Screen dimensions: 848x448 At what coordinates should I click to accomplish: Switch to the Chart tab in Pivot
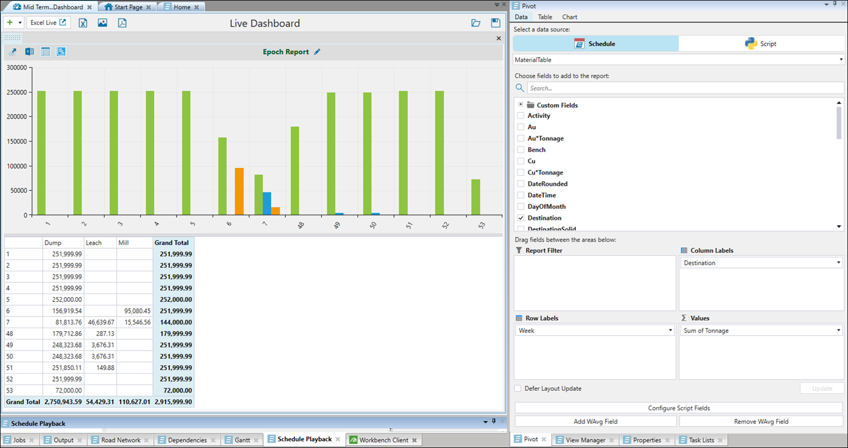(570, 17)
